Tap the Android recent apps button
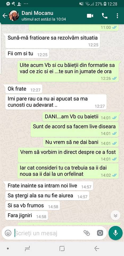Image resolution: width=124 pixels, height=256 pixels. 27,249
